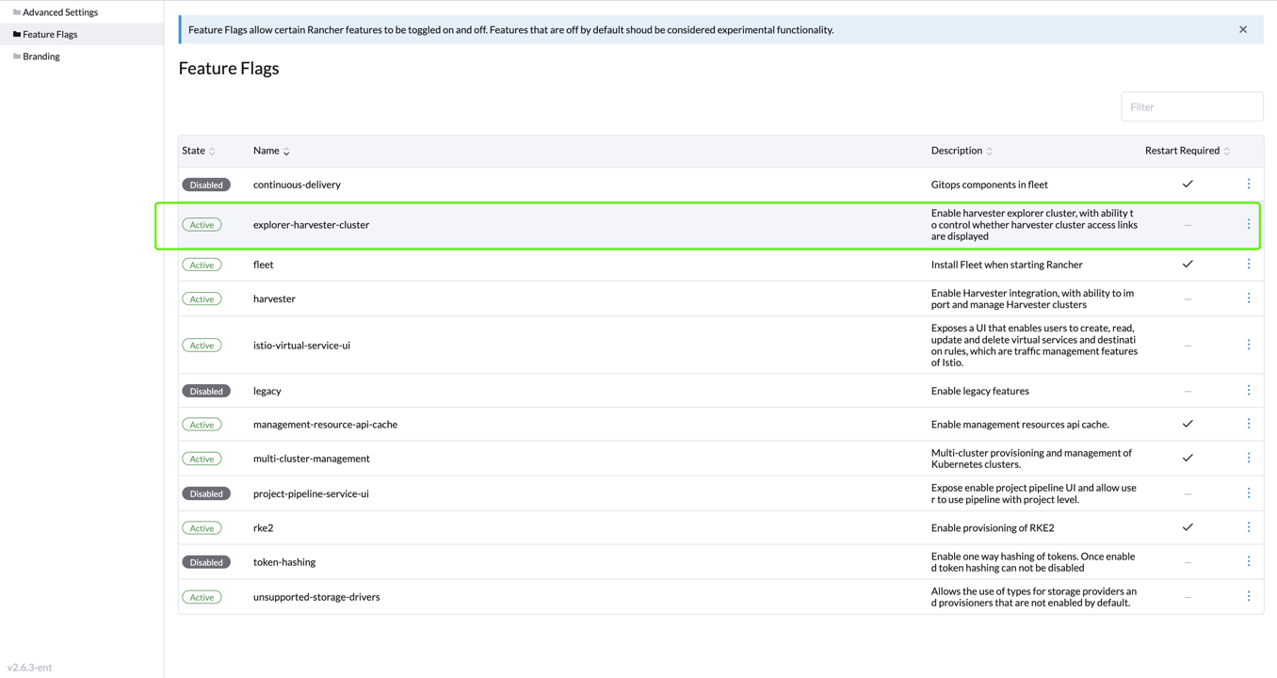Sort table by State column
The height and width of the screenshot is (678, 1277).
point(199,151)
